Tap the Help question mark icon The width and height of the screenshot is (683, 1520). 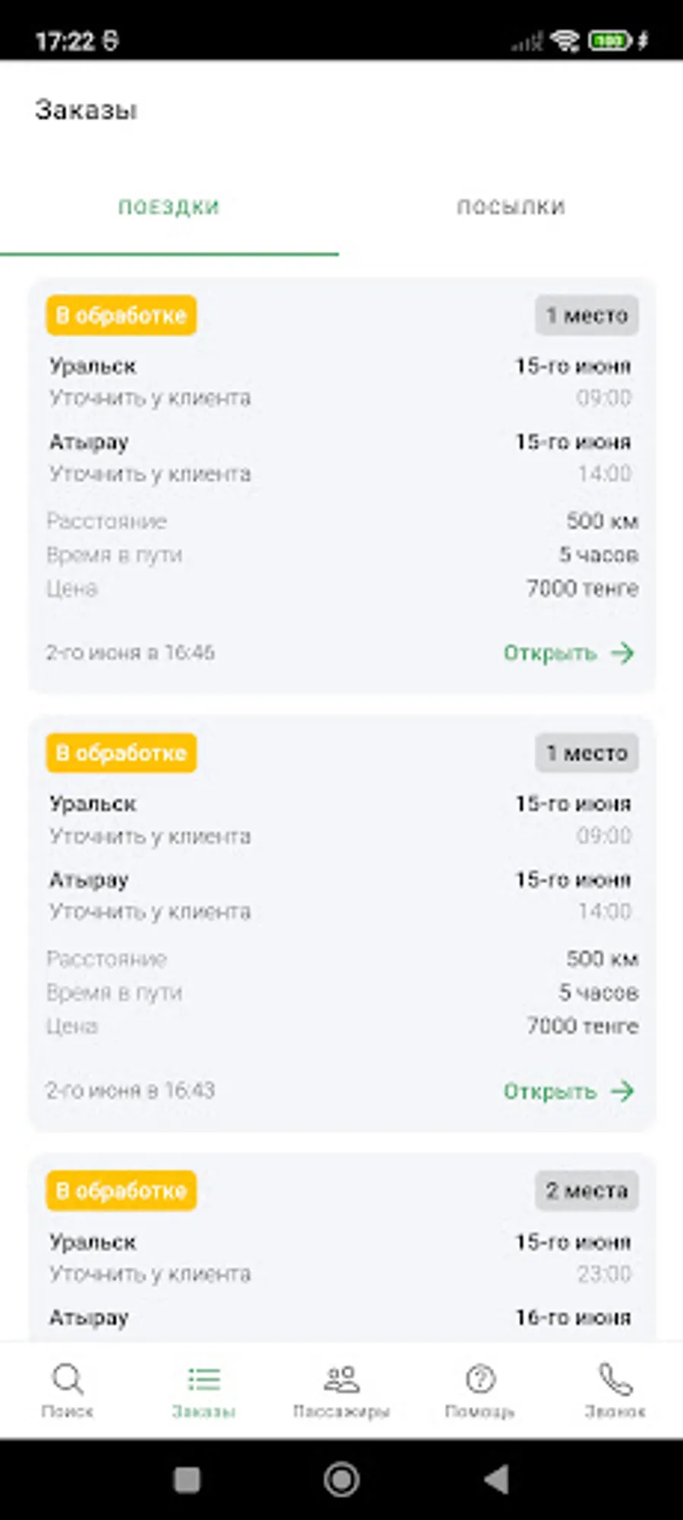[480, 1378]
